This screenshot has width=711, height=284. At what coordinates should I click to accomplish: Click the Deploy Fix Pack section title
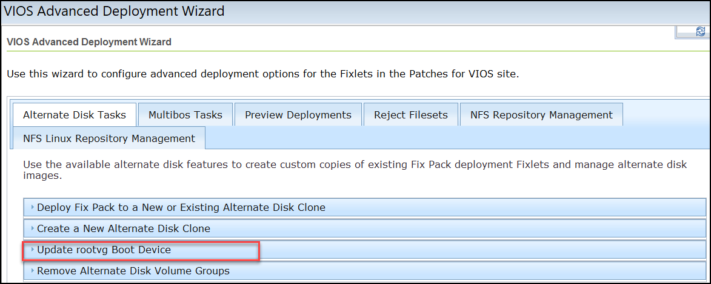[x=181, y=207]
